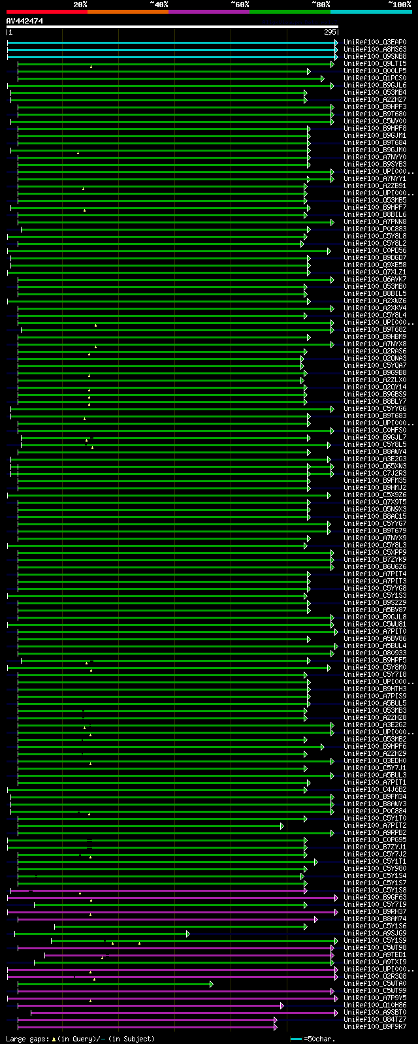The image size is (418, 1044).
Task: Click UniRef100_B9GJM1 hit name
Action: click(375, 135)
